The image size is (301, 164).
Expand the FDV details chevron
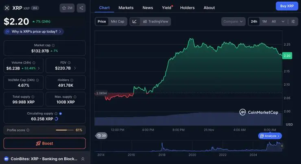click(x=75, y=68)
